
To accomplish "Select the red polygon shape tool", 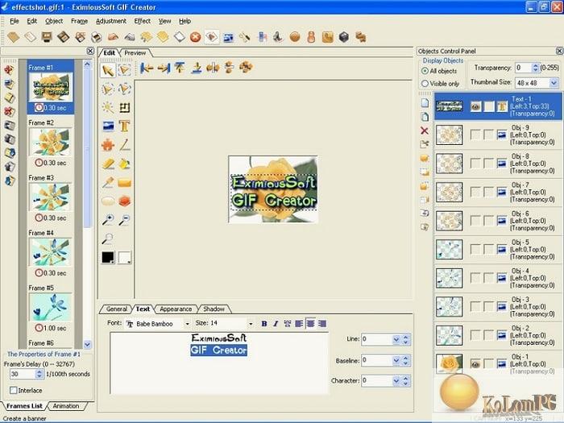I will (x=124, y=201).
